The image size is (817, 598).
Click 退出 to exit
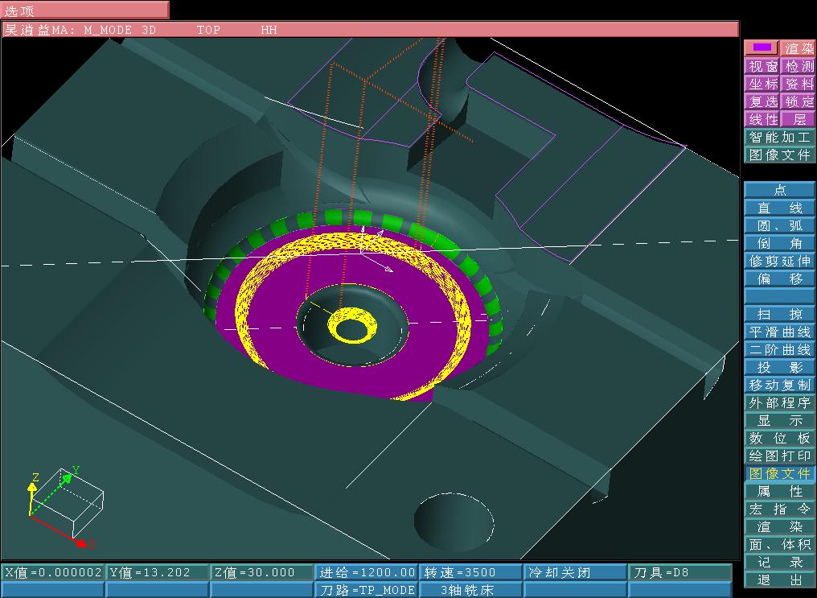pyautogui.click(x=780, y=579)
